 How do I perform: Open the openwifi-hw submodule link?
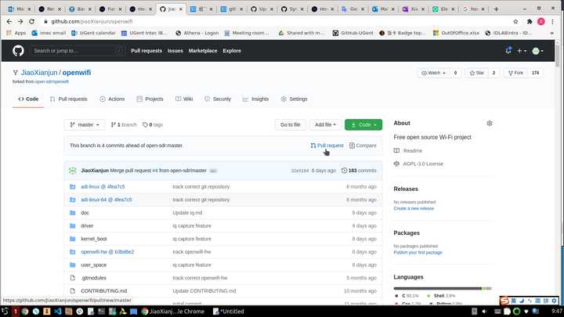pyautogui.click(x=107, y=251)
